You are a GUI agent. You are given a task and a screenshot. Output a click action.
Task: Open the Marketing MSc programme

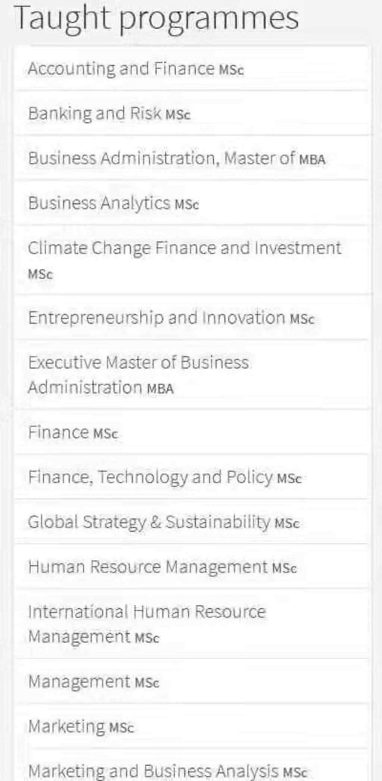(191, 726)
